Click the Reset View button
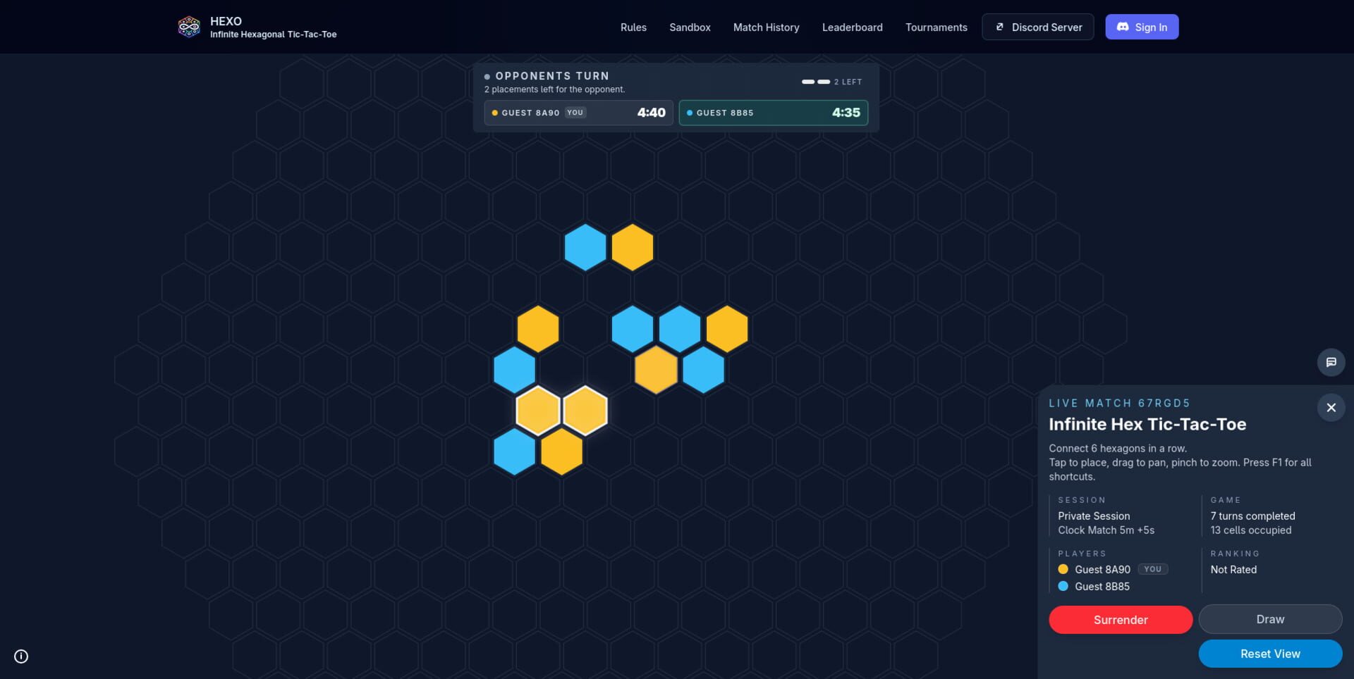1354x679 pixels. pos(1270,654)
